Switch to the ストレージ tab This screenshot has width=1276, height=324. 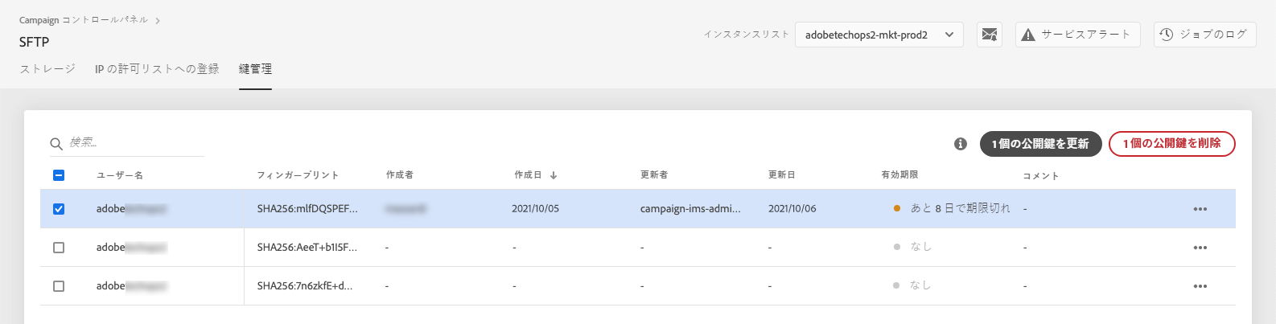click(x=47, y=69)
